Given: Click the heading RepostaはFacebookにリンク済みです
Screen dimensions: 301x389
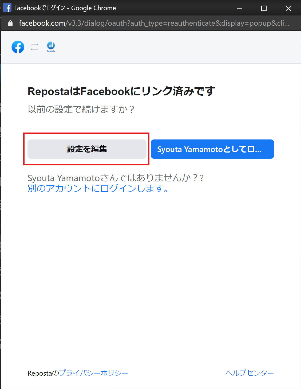Looking at the screenshot, I should (121, 91).
